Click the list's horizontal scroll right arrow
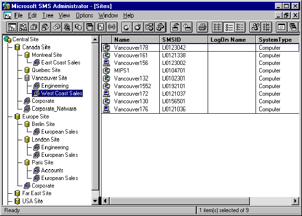Viewport: 302px width, 216px height. (296, 201)
